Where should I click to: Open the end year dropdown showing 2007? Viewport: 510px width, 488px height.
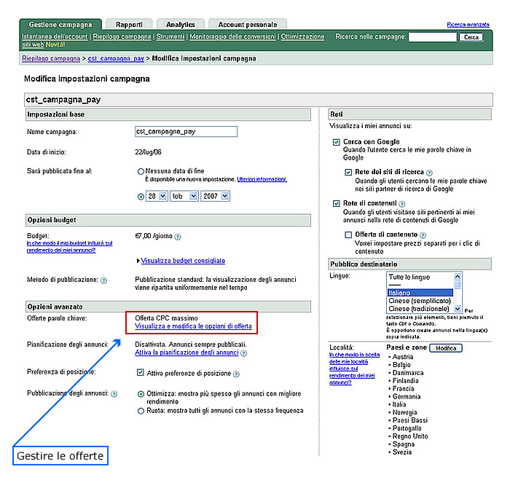(x=216, y=196)
